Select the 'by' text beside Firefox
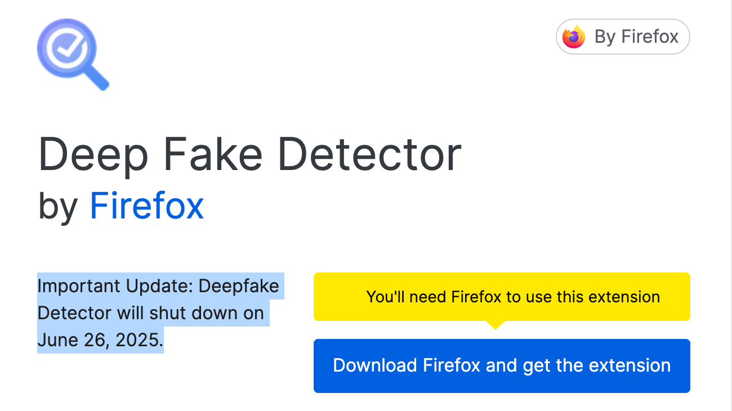The image size is (732, 411). 56,205
